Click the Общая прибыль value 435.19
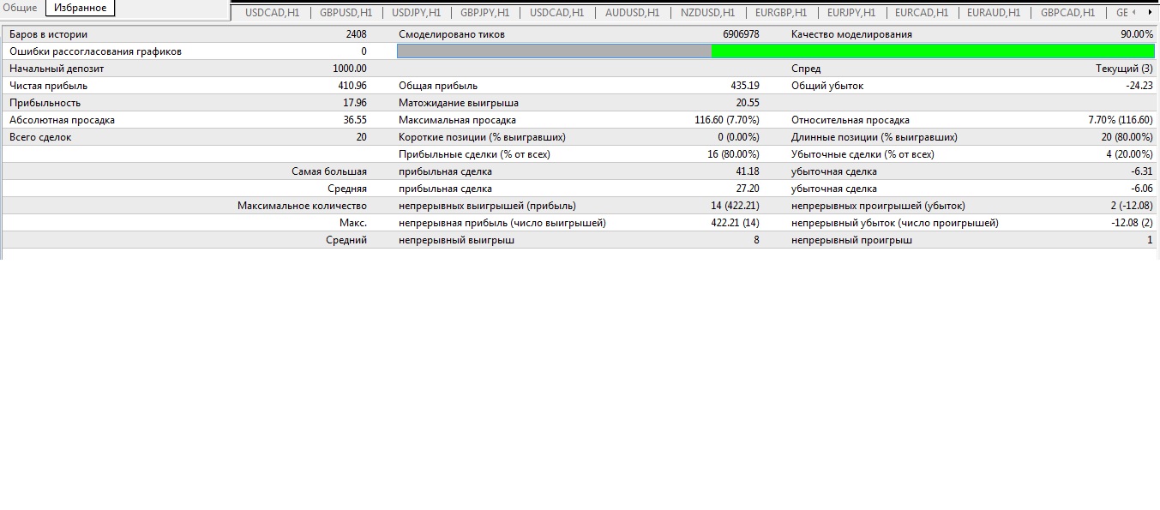 tap(744, 86)
